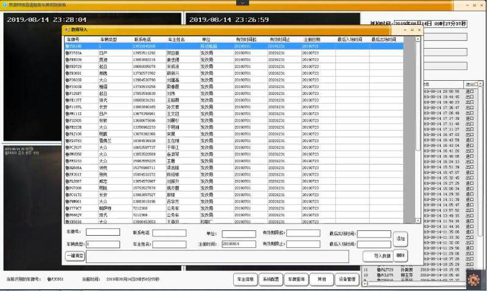
Task: Click the bottom-left captured vehicle image
Action: click(33, 208)
